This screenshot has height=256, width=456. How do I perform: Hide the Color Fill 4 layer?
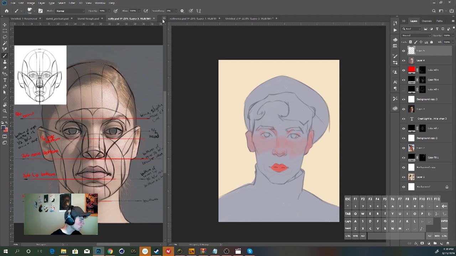[404, 80]
